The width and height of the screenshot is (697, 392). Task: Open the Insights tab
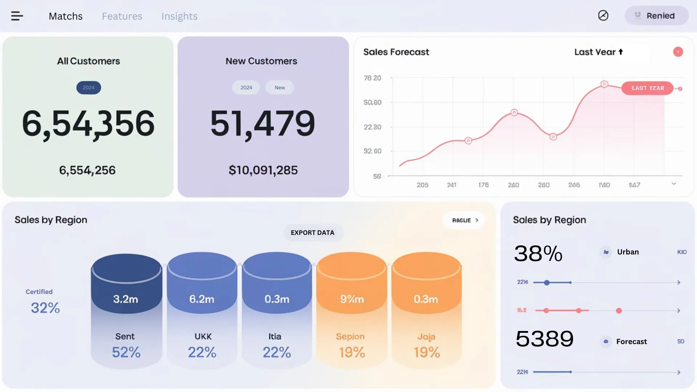click(179, 16)
